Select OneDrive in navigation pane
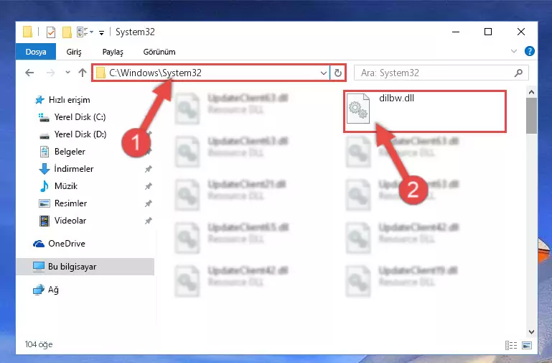552x363 pixels. tap(59, 244)
